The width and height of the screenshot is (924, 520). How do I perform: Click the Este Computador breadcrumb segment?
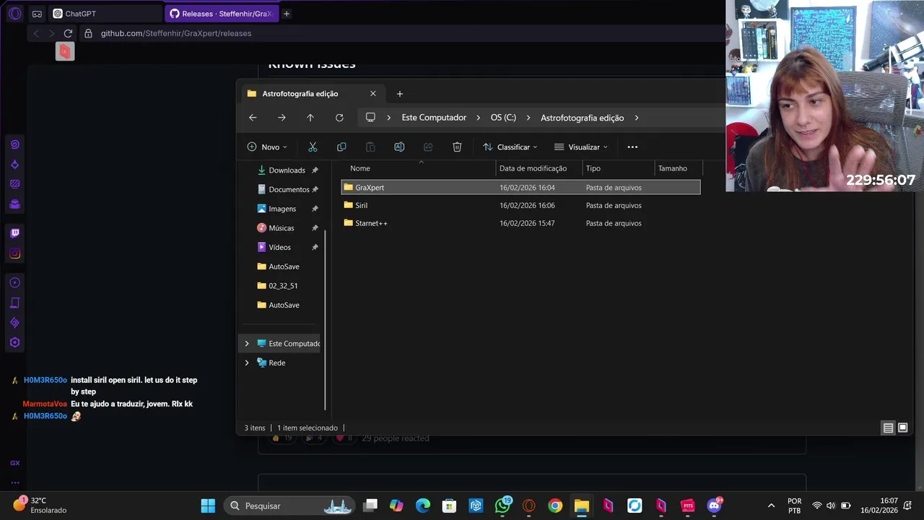[x=434, y=118]
